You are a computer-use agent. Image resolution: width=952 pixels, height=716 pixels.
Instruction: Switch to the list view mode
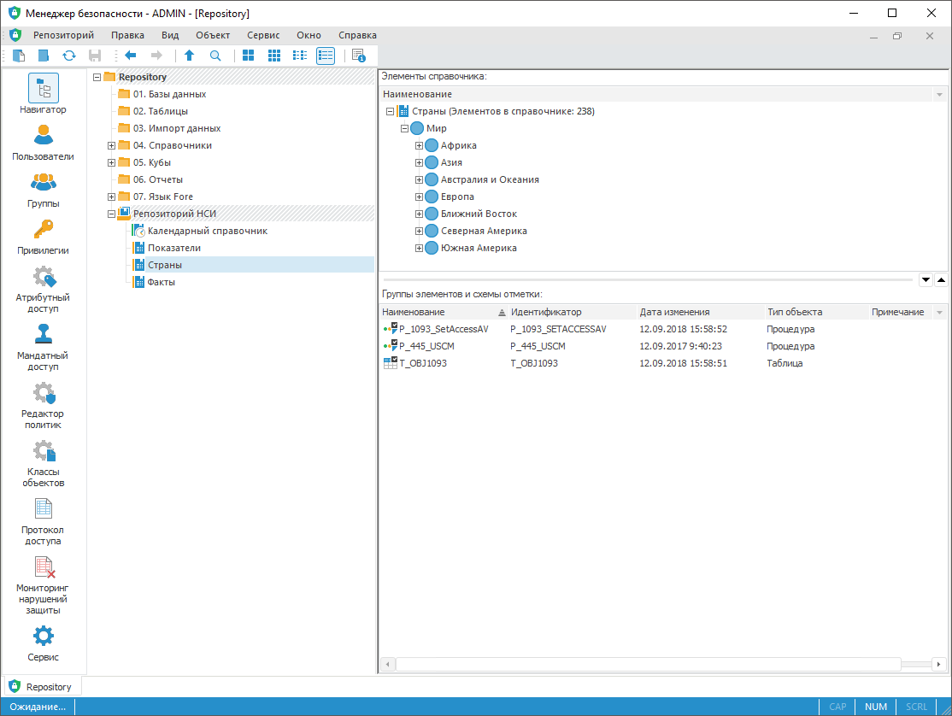coord(300,56)
